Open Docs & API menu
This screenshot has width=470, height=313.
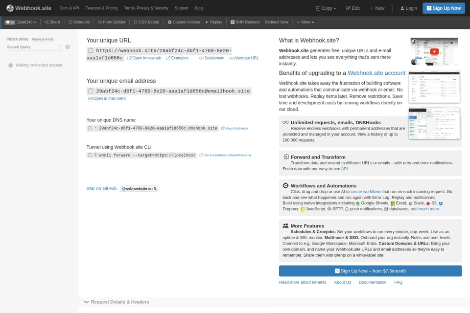coord(69,8)
